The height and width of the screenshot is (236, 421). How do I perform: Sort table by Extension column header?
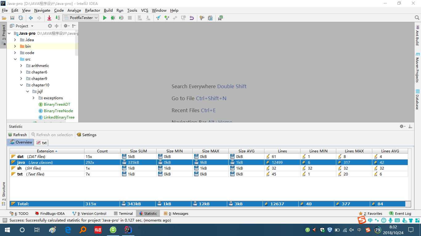pyautogui.click(x=47, y=151)
